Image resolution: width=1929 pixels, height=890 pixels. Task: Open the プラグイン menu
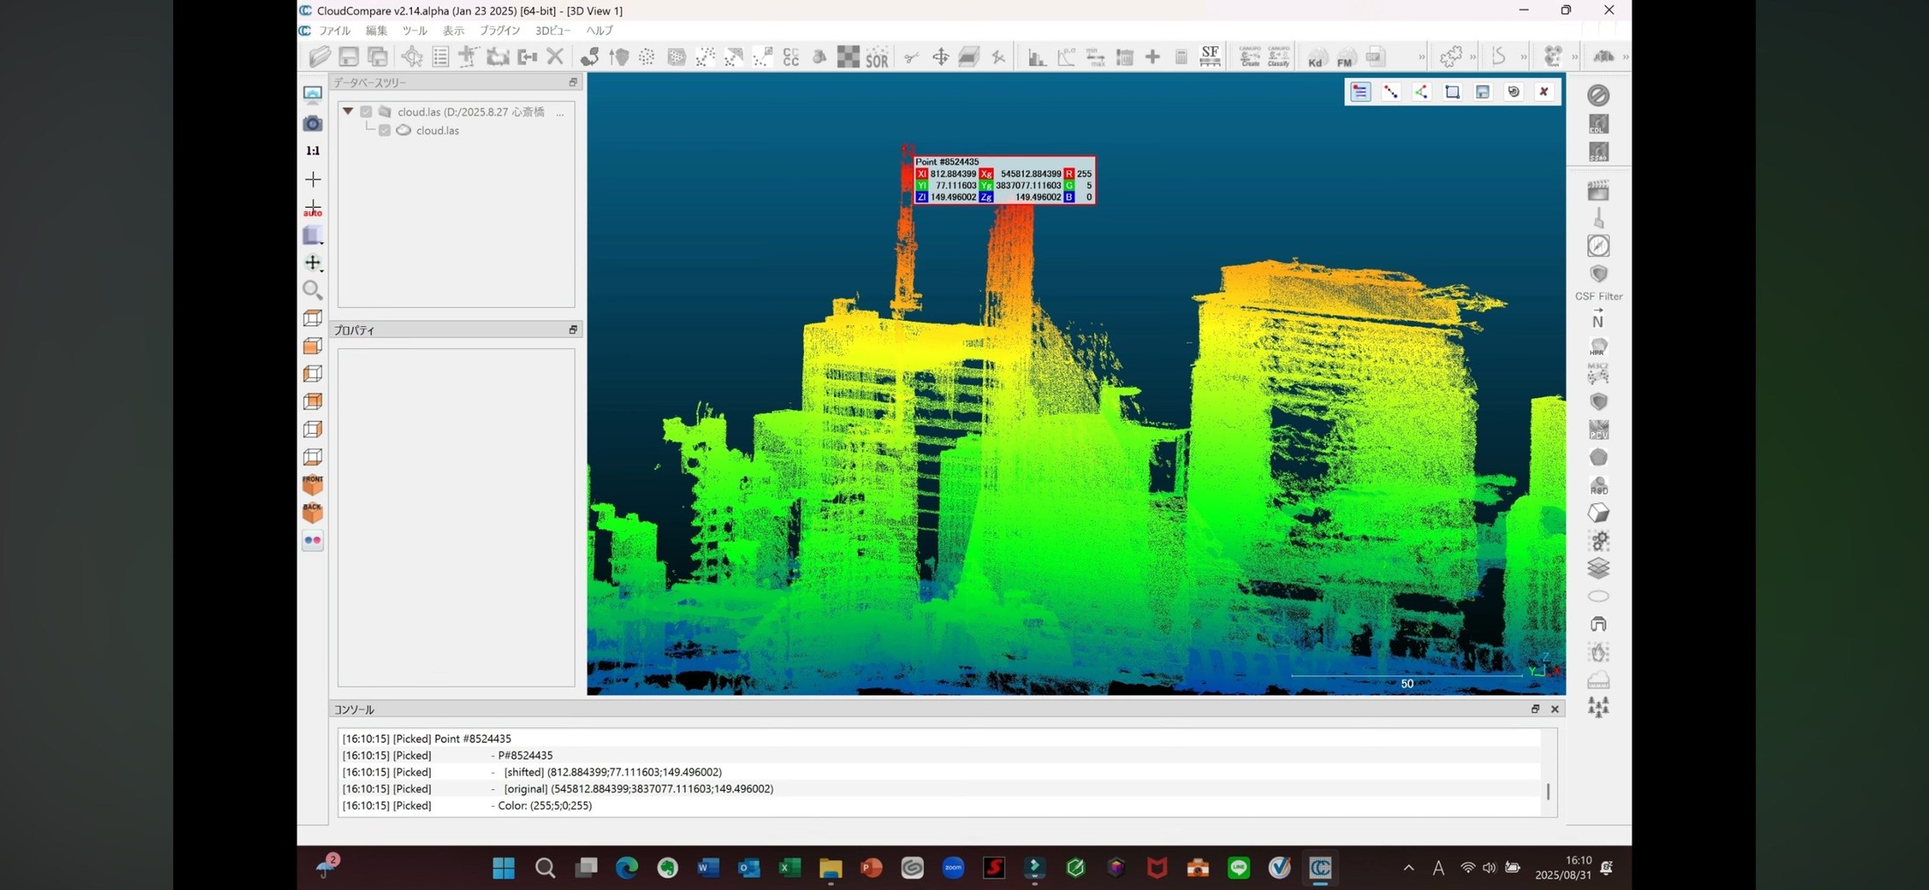coord(500,31)
